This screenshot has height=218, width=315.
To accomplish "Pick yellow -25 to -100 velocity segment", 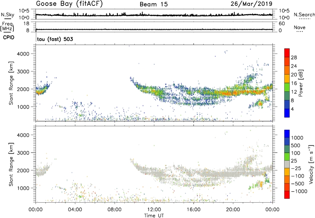I will point(287,172).
